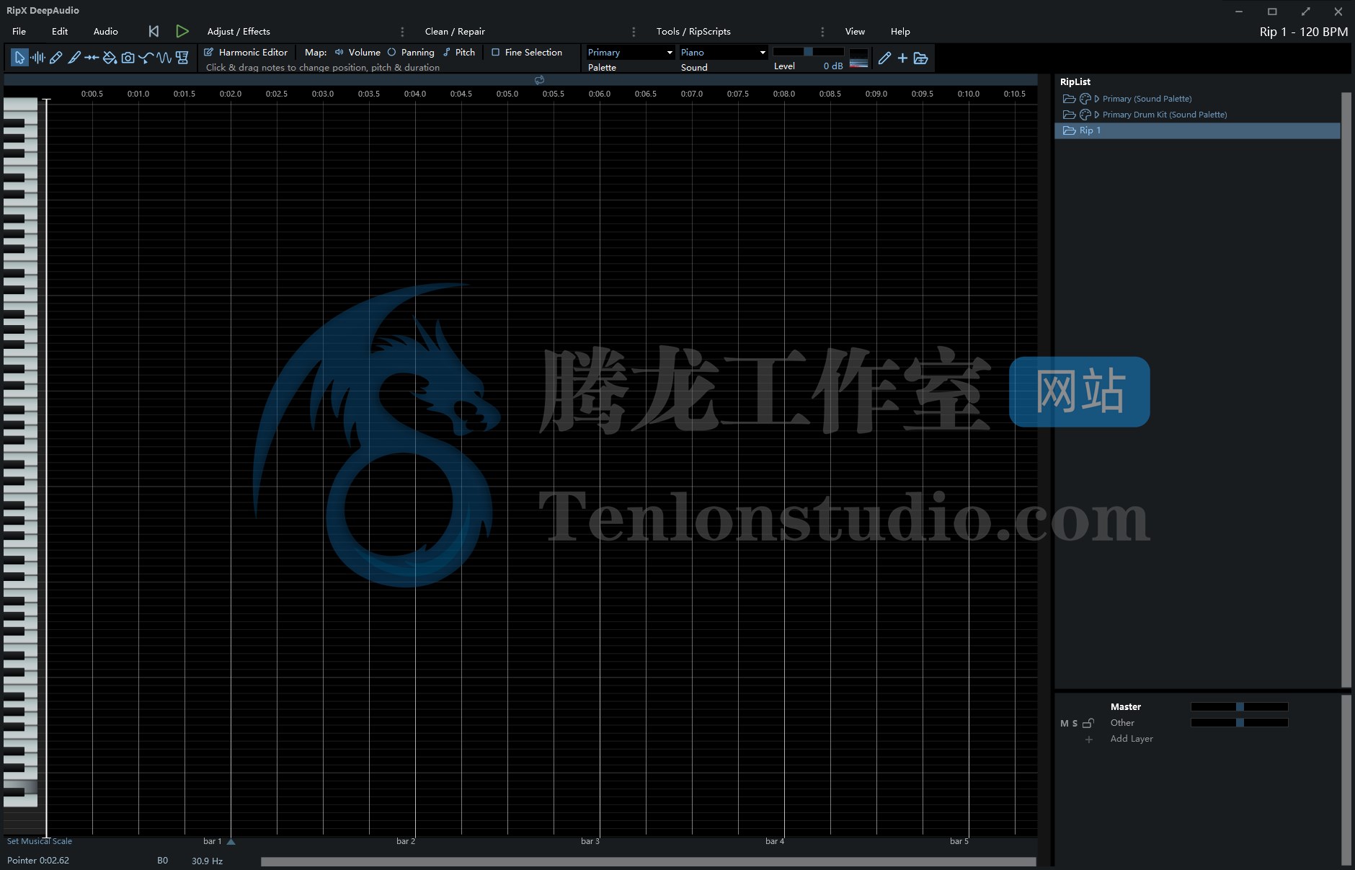
Task: Click plus icon beside Add Layer
Action: point(1089,740)
